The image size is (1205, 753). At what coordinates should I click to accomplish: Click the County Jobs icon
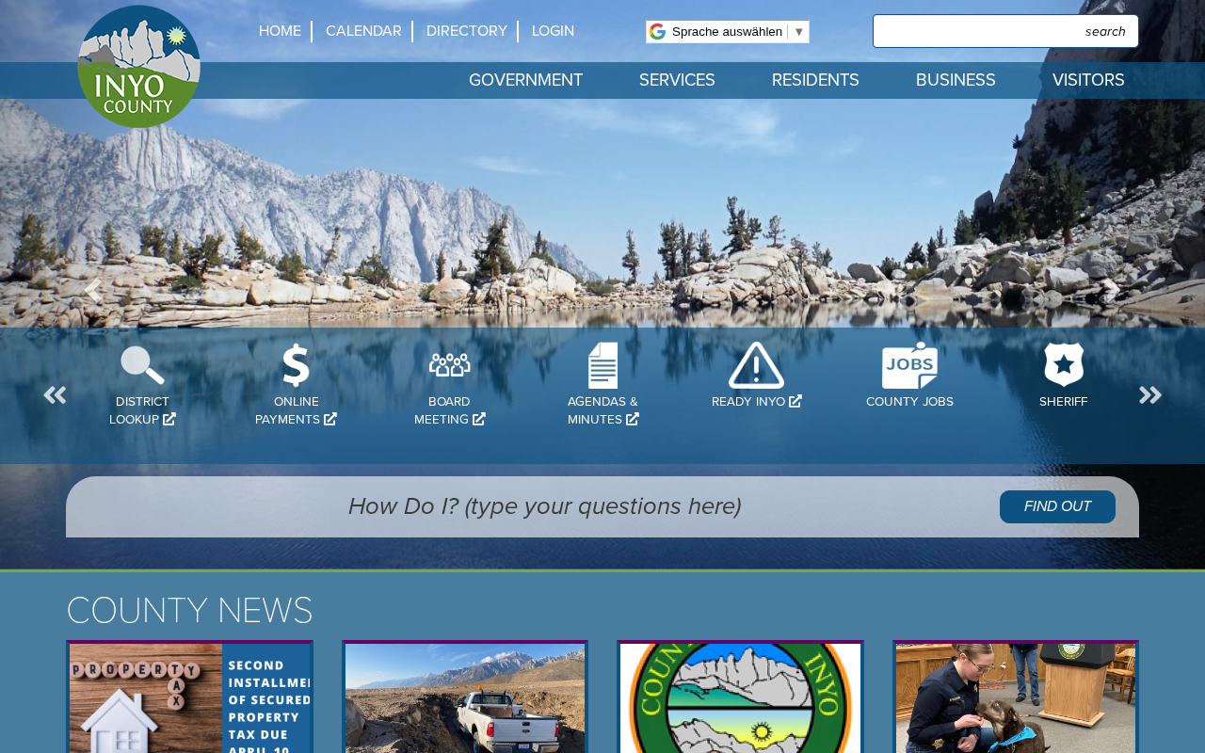[x=909, y=365]
